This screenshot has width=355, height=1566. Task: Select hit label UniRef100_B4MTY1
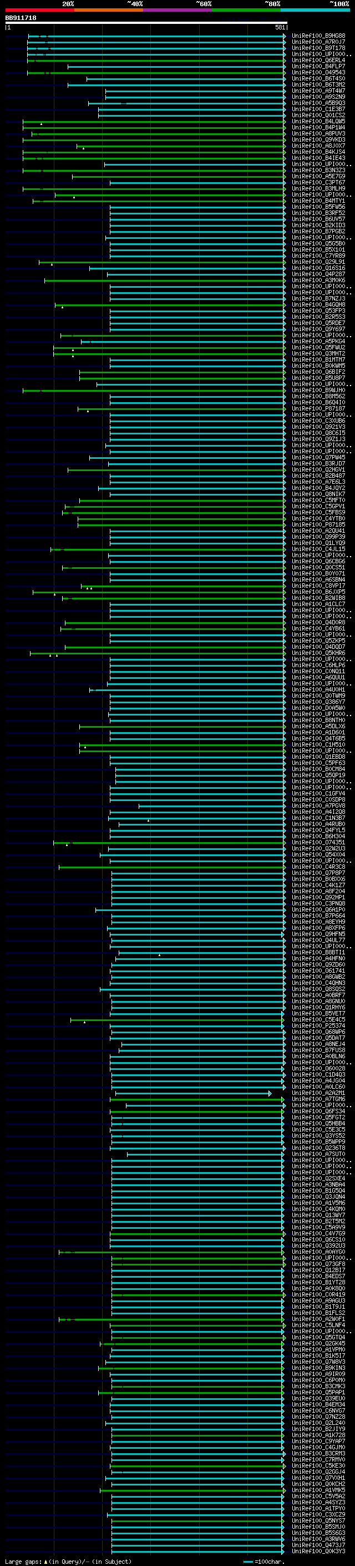[x=318, y=201]
